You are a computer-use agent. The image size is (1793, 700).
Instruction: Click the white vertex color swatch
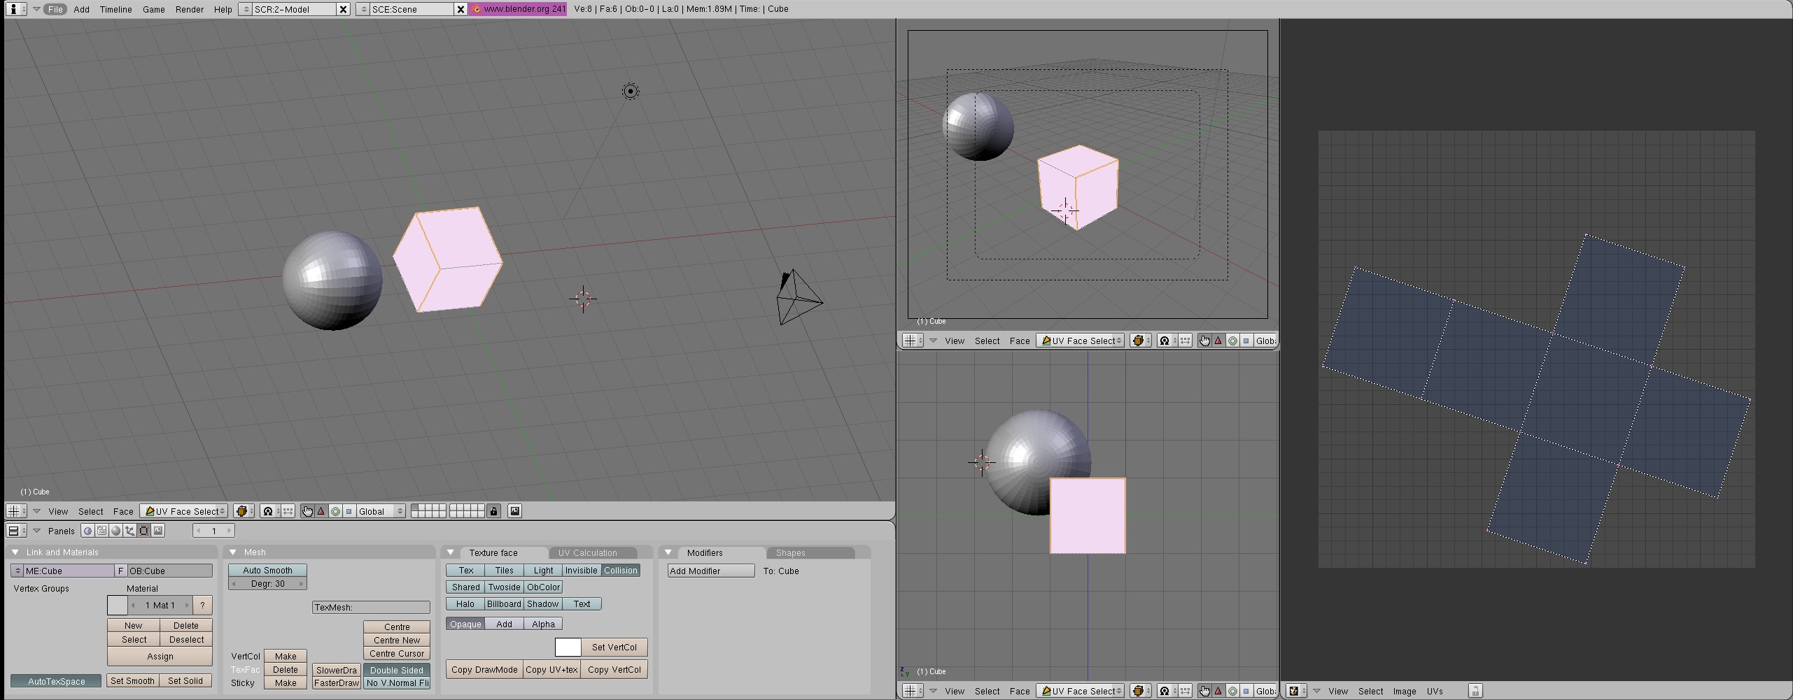click(568, 647)
